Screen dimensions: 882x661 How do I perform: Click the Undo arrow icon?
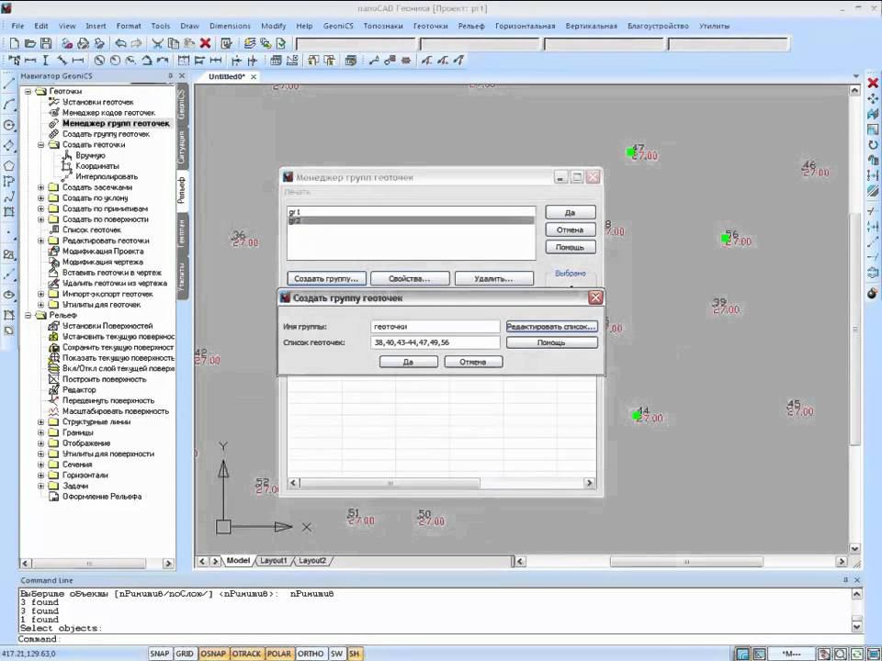pyautogui.click(x=120, y=43)
